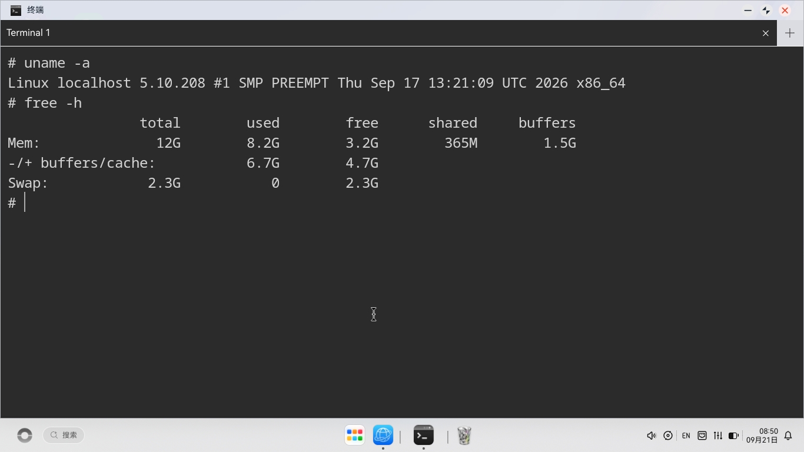804x452 pixels.
Task: Click the circular start button on the taskbar
Action: point(25,436)
